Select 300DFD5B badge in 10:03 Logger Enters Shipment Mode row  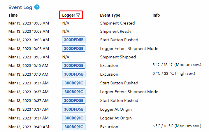74,48
